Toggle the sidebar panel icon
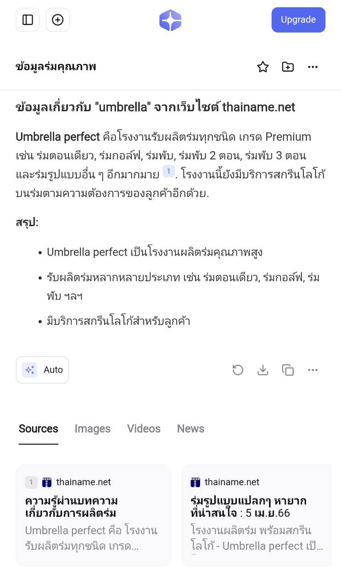This screenshot has width=341, height=571. coord(28,20)
